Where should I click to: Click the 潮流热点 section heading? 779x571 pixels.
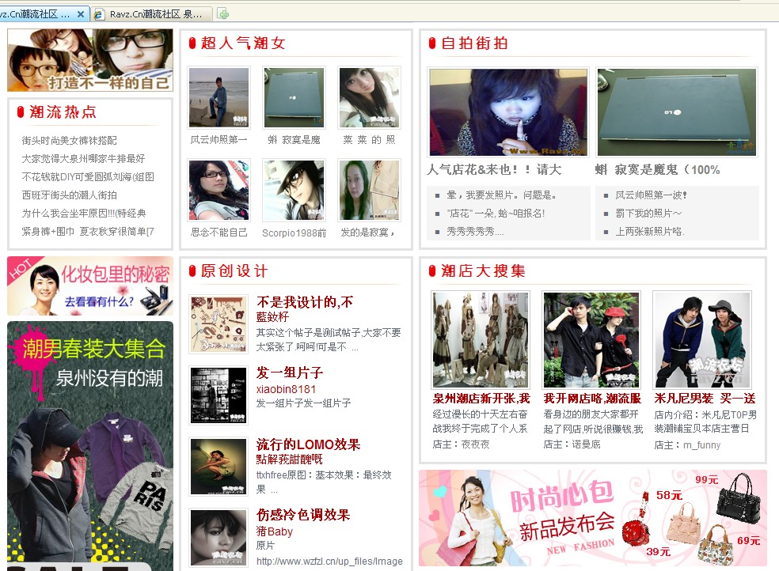(63, 112)
